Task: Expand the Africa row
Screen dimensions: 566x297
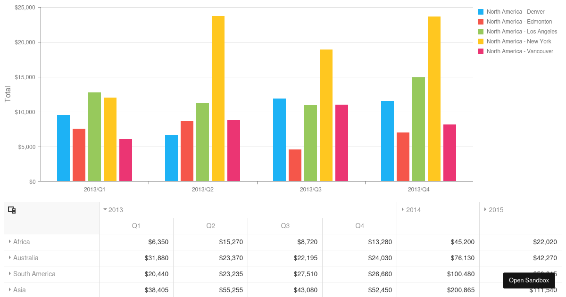Action: click(x=10, y=241)
